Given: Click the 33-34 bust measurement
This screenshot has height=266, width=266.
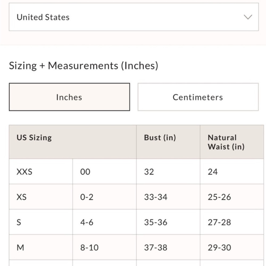Looking at the screenshot, I should coord(156,197).
